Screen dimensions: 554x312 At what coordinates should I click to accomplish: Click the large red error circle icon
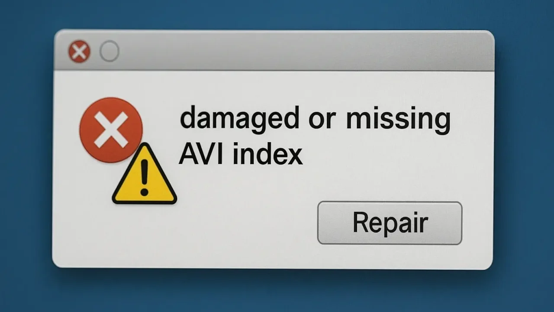click(x=111, y=130)
